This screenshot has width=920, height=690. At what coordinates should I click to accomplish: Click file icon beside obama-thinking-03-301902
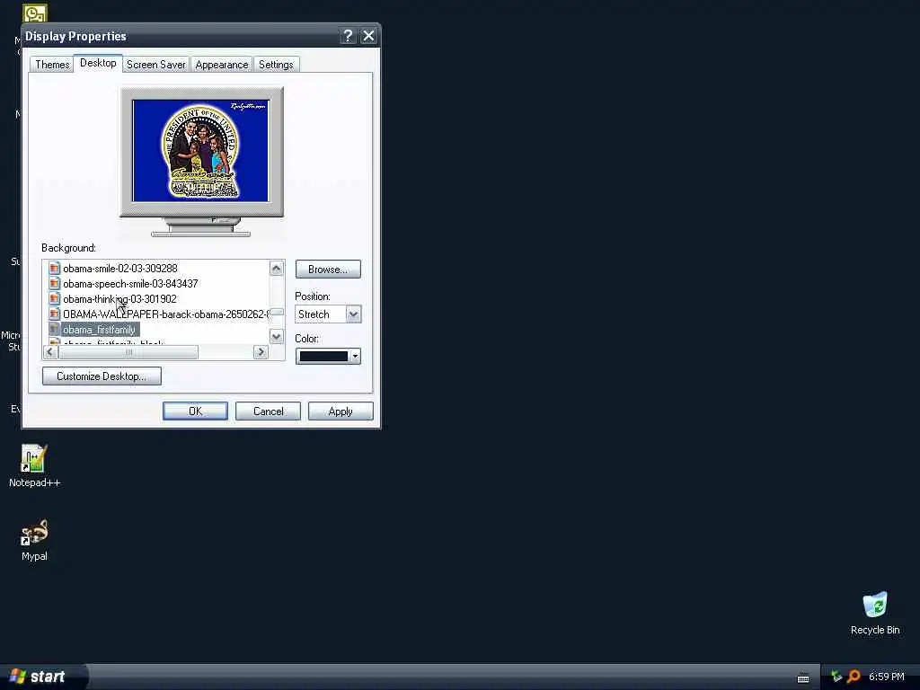(x=55, y=298)
